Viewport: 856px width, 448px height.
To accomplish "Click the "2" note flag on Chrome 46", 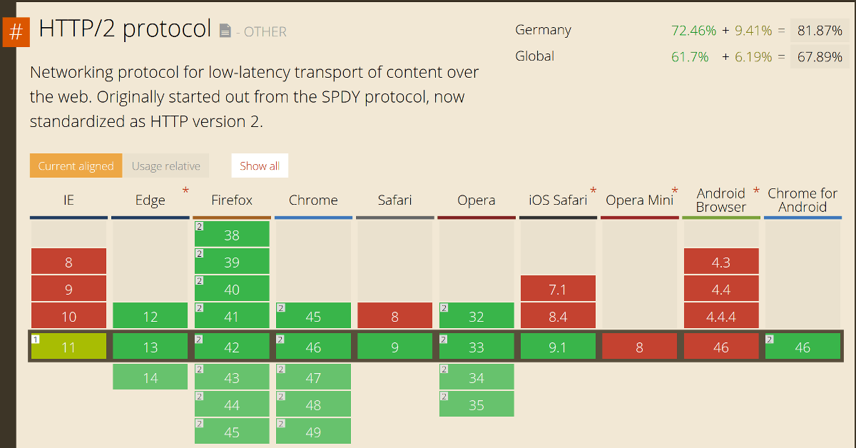I will (280, 337).
